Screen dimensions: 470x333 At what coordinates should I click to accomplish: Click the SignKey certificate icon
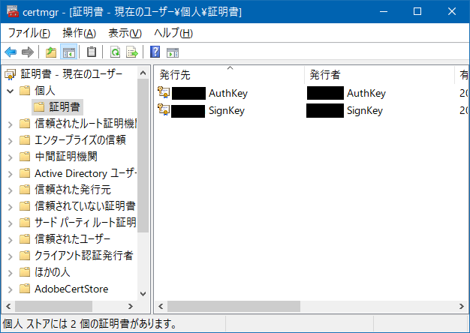coord(164,110)
